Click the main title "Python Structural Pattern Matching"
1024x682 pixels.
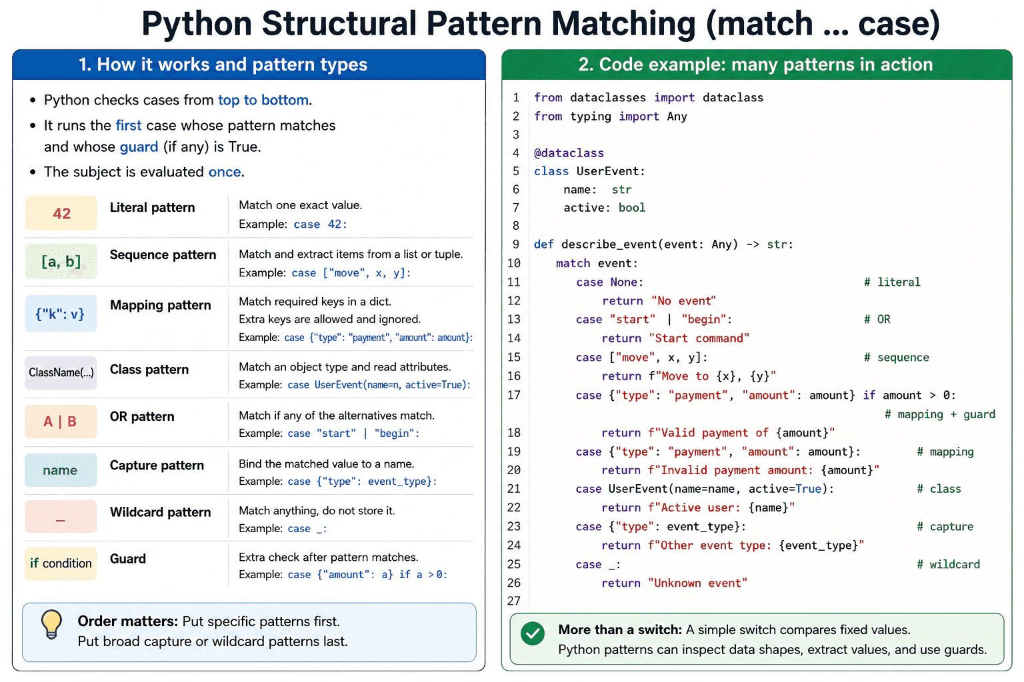tap(419, 24)
